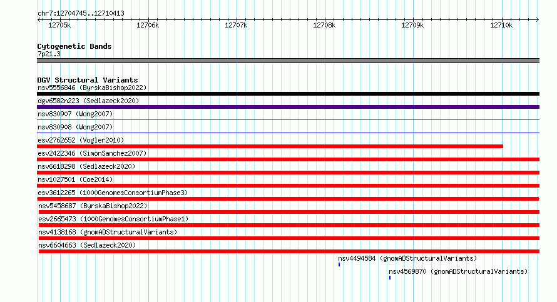Click the 12709k ruler tick label
This screenshot has width=557, height=302.
click(x=412, y=25)
